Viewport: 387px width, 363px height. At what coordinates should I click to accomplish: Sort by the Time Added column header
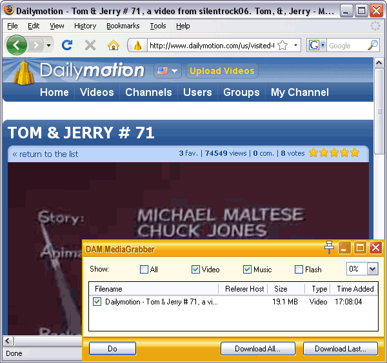[x=354, y=288]
